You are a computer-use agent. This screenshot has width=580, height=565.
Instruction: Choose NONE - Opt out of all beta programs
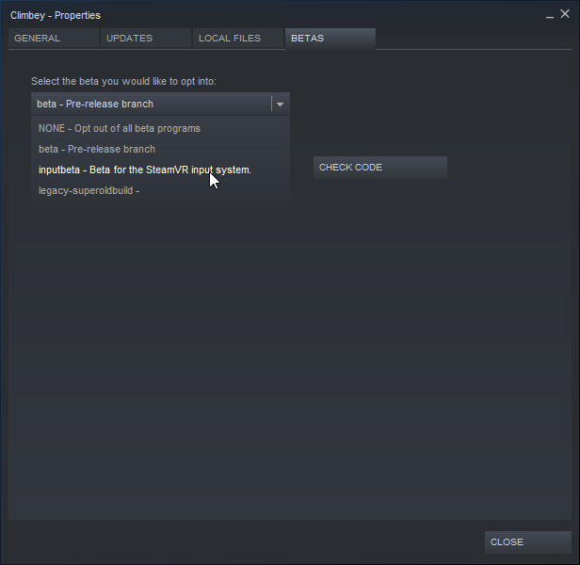coord(160,128)
